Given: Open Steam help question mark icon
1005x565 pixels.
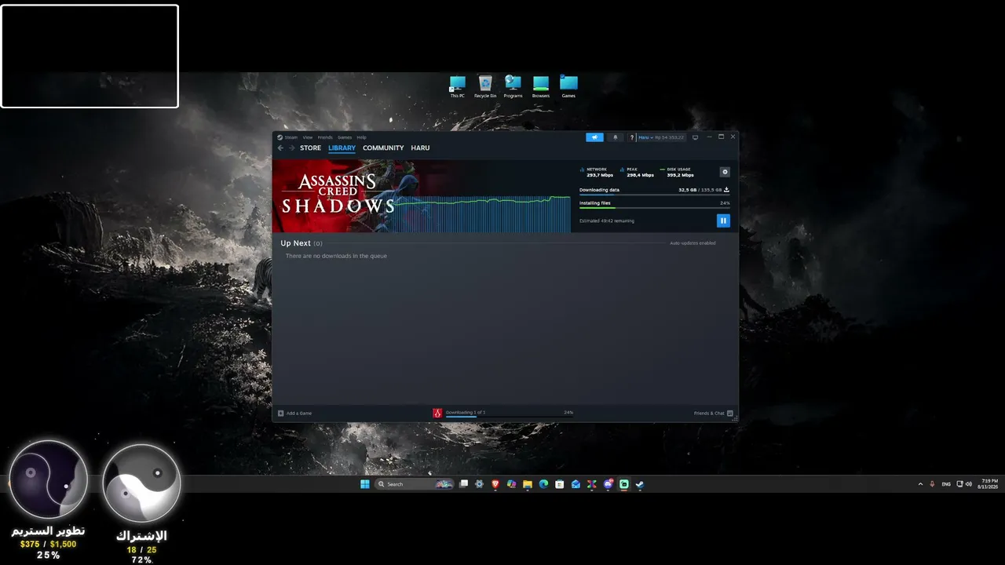Looking at the screenshot, I should [631, 137].
